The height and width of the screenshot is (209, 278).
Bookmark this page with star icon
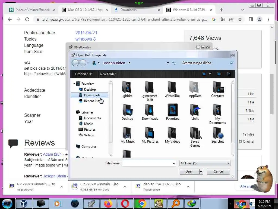tap(240, 19)
